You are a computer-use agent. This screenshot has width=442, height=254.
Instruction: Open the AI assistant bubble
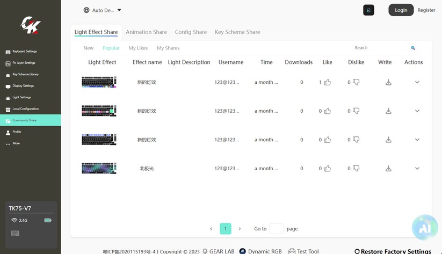425,228
